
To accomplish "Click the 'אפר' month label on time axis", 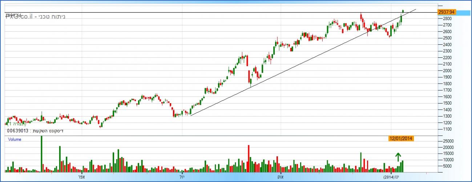I will tap(81, 177).
